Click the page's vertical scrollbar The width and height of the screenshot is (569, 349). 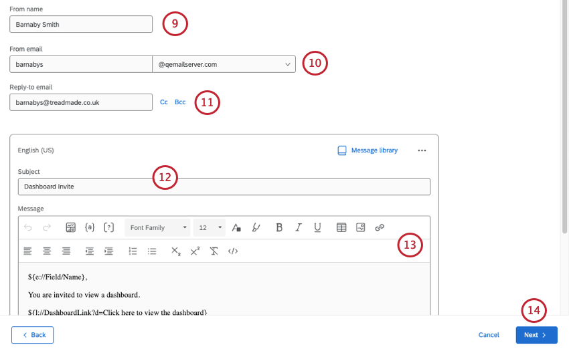[564, 116]
